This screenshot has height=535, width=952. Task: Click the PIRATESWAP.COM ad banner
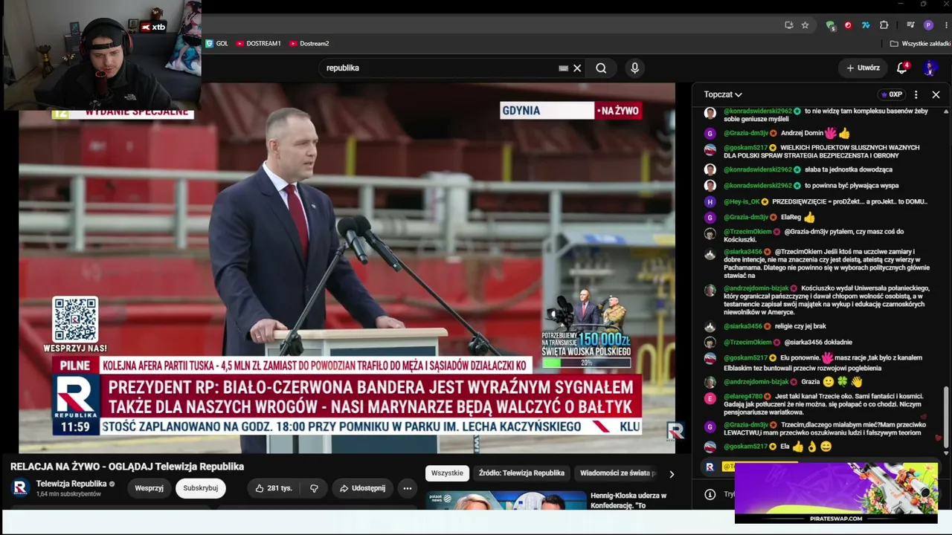[x=836, y=493]
